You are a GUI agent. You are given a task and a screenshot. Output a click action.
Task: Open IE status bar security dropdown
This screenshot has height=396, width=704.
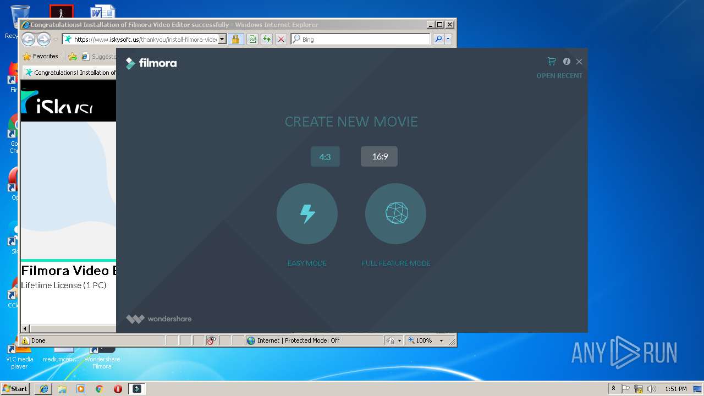[394, 340]
